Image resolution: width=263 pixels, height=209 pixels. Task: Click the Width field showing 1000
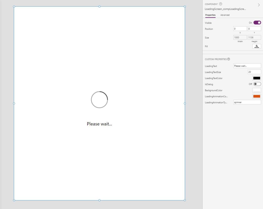point(240,37)
